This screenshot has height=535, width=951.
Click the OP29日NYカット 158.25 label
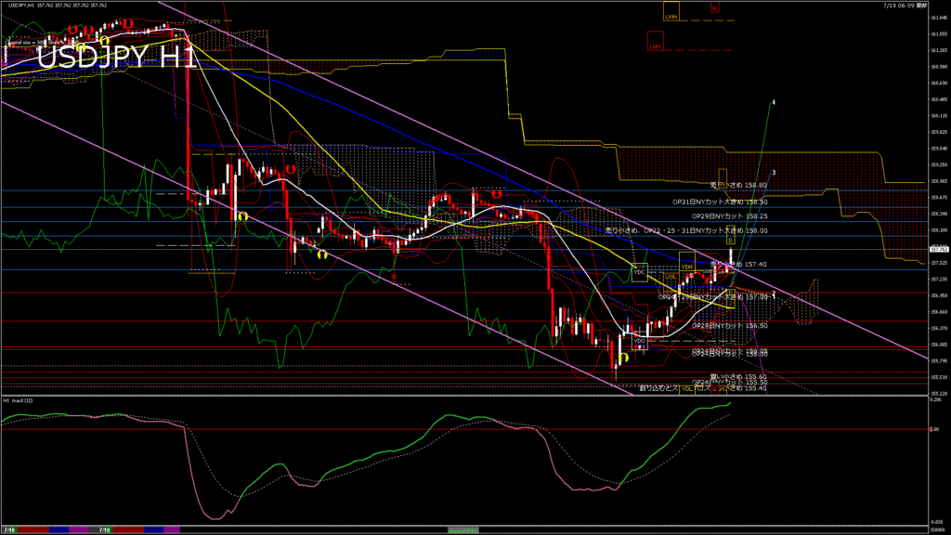[x=730, y=215]
